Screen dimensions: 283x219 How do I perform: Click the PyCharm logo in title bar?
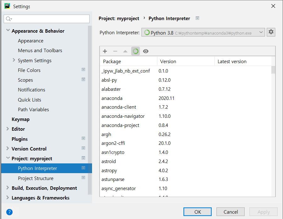tap(7, 6)
